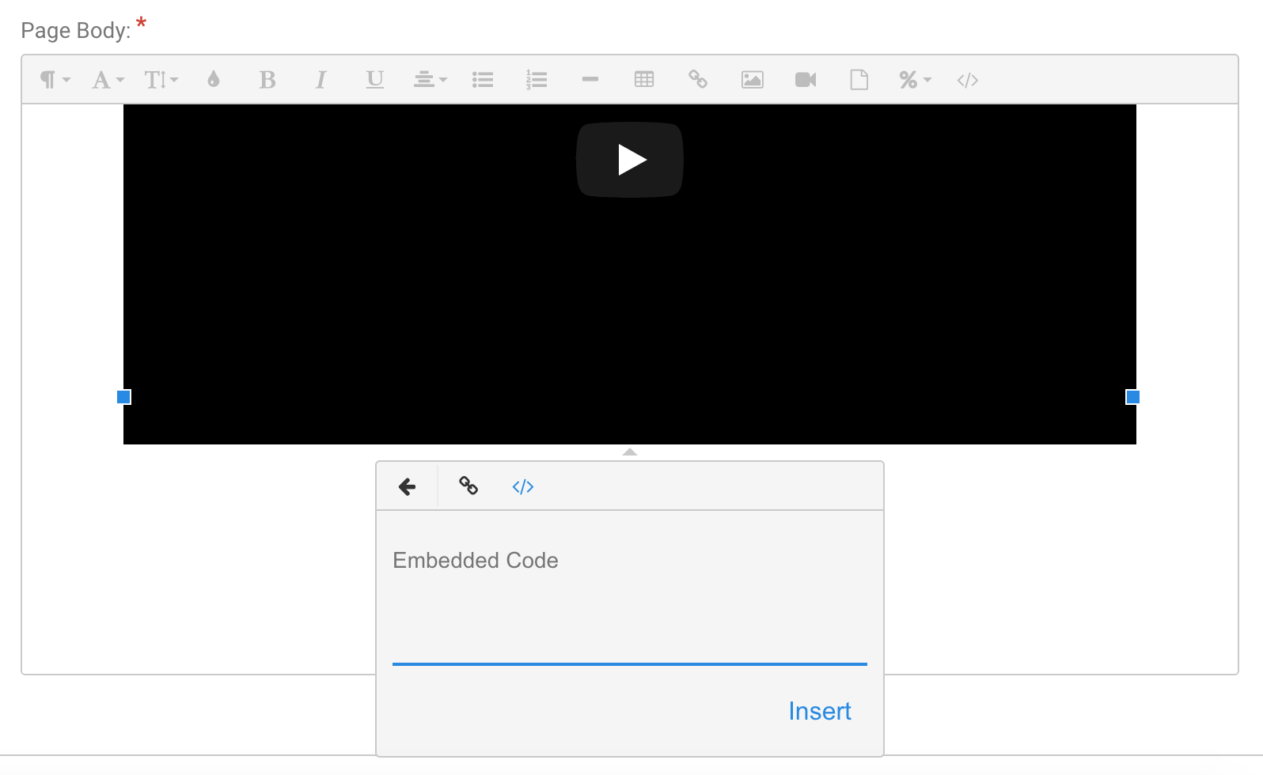Click the Insert button
1263x775 pixels.
820,711
